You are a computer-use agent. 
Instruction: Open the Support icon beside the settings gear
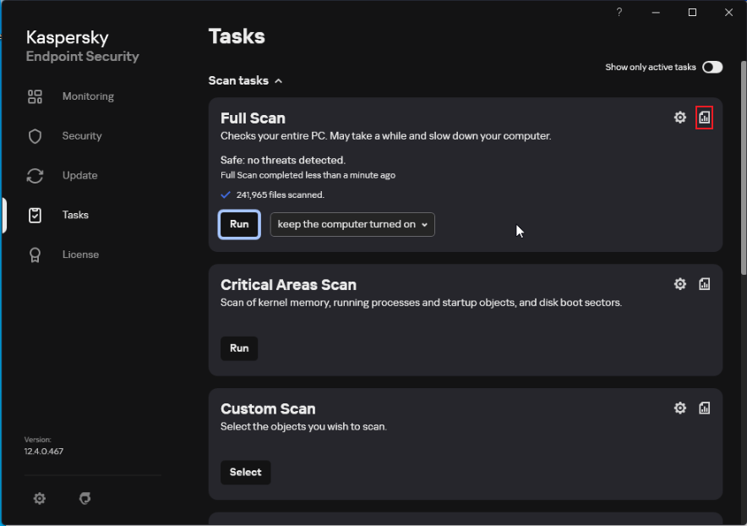pos(85,498)
